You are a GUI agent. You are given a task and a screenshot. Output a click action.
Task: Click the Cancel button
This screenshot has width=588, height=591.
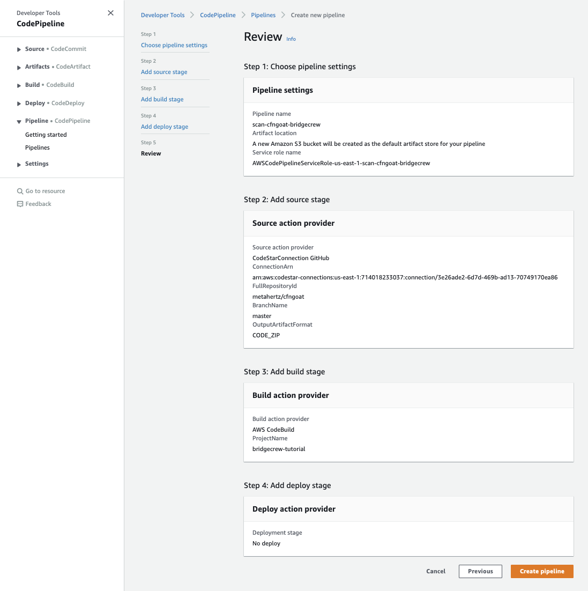pos(436,571)
